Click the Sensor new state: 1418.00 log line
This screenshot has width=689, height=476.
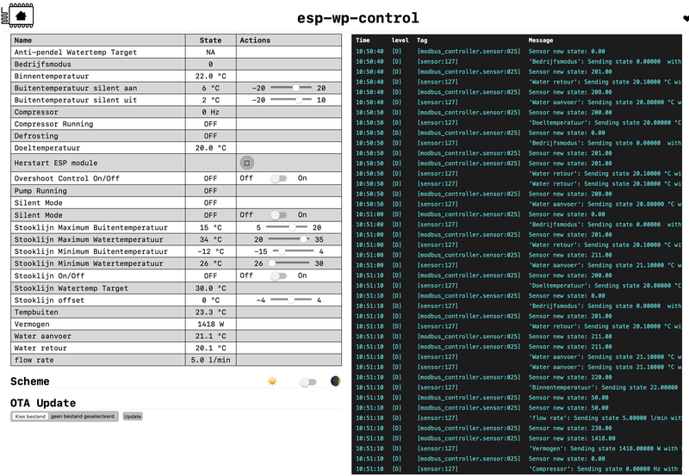pos(572,438)
